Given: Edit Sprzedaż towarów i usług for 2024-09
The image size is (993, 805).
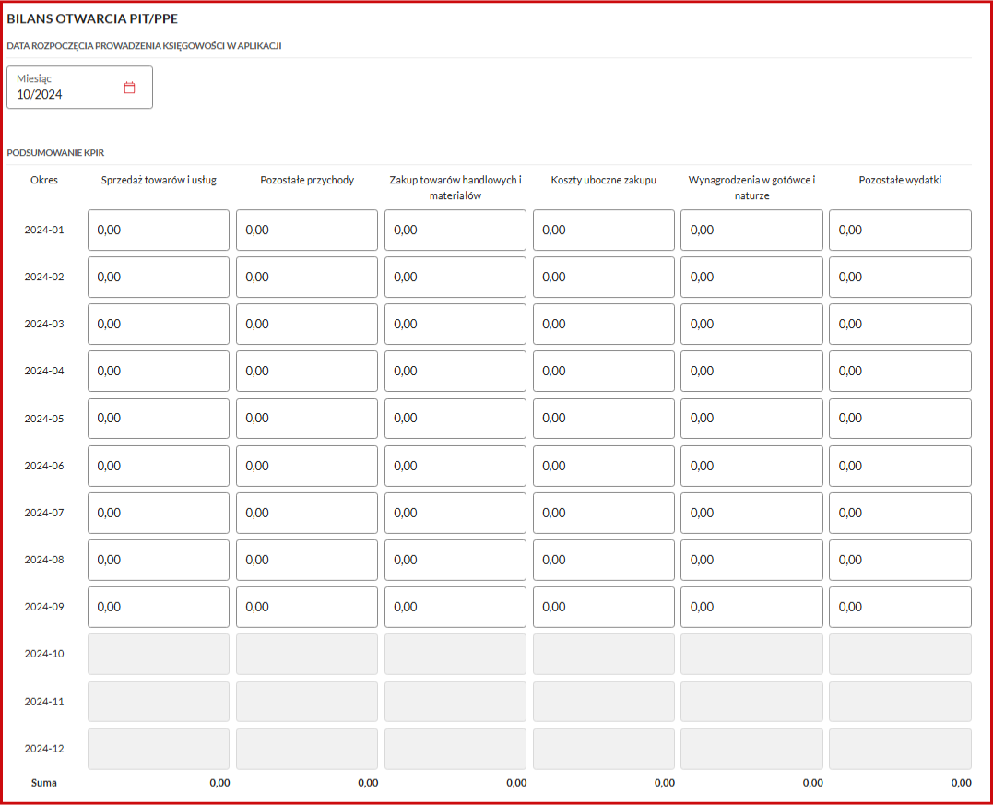Looking at the screenshot, I should (159, 607).
